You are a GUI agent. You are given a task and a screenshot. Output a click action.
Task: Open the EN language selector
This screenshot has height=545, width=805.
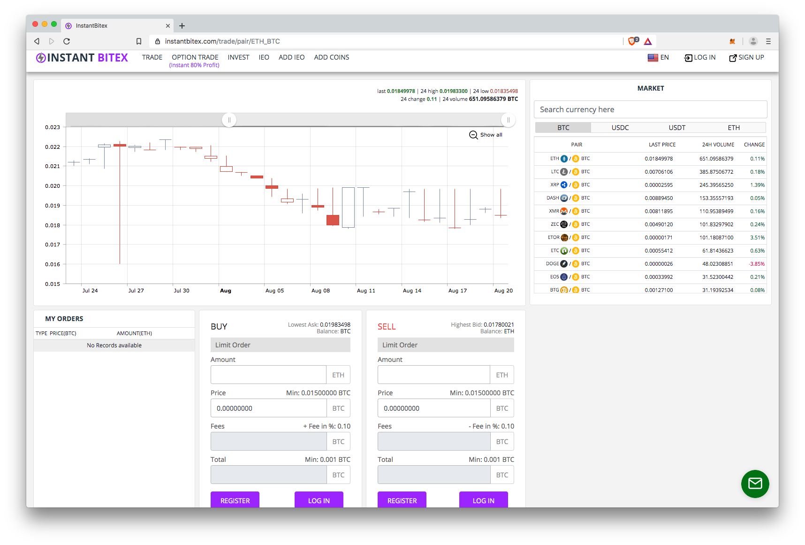(658, 57)
